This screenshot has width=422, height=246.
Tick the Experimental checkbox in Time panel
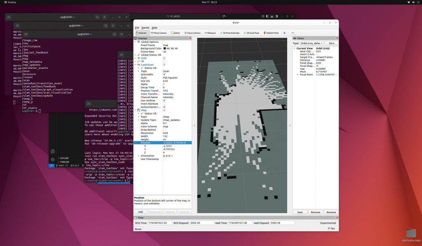tap(318, 223)
